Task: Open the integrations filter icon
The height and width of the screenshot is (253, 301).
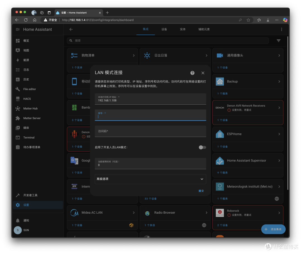Action: [x=278, y=40]
